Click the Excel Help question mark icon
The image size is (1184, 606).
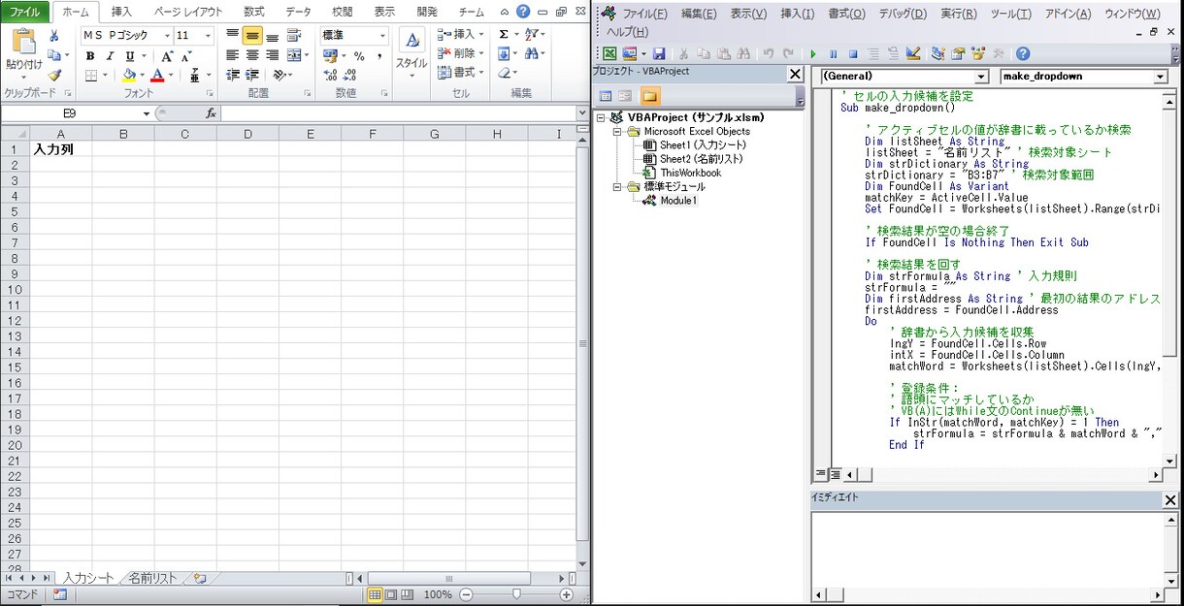(x=523, y=12)
